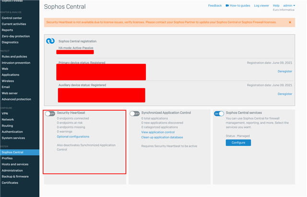Image resolution: width=307 pixels, height=197 pixels.
Task: Open Optional configurations for Security Heartbeat
Action: (73, 137)
